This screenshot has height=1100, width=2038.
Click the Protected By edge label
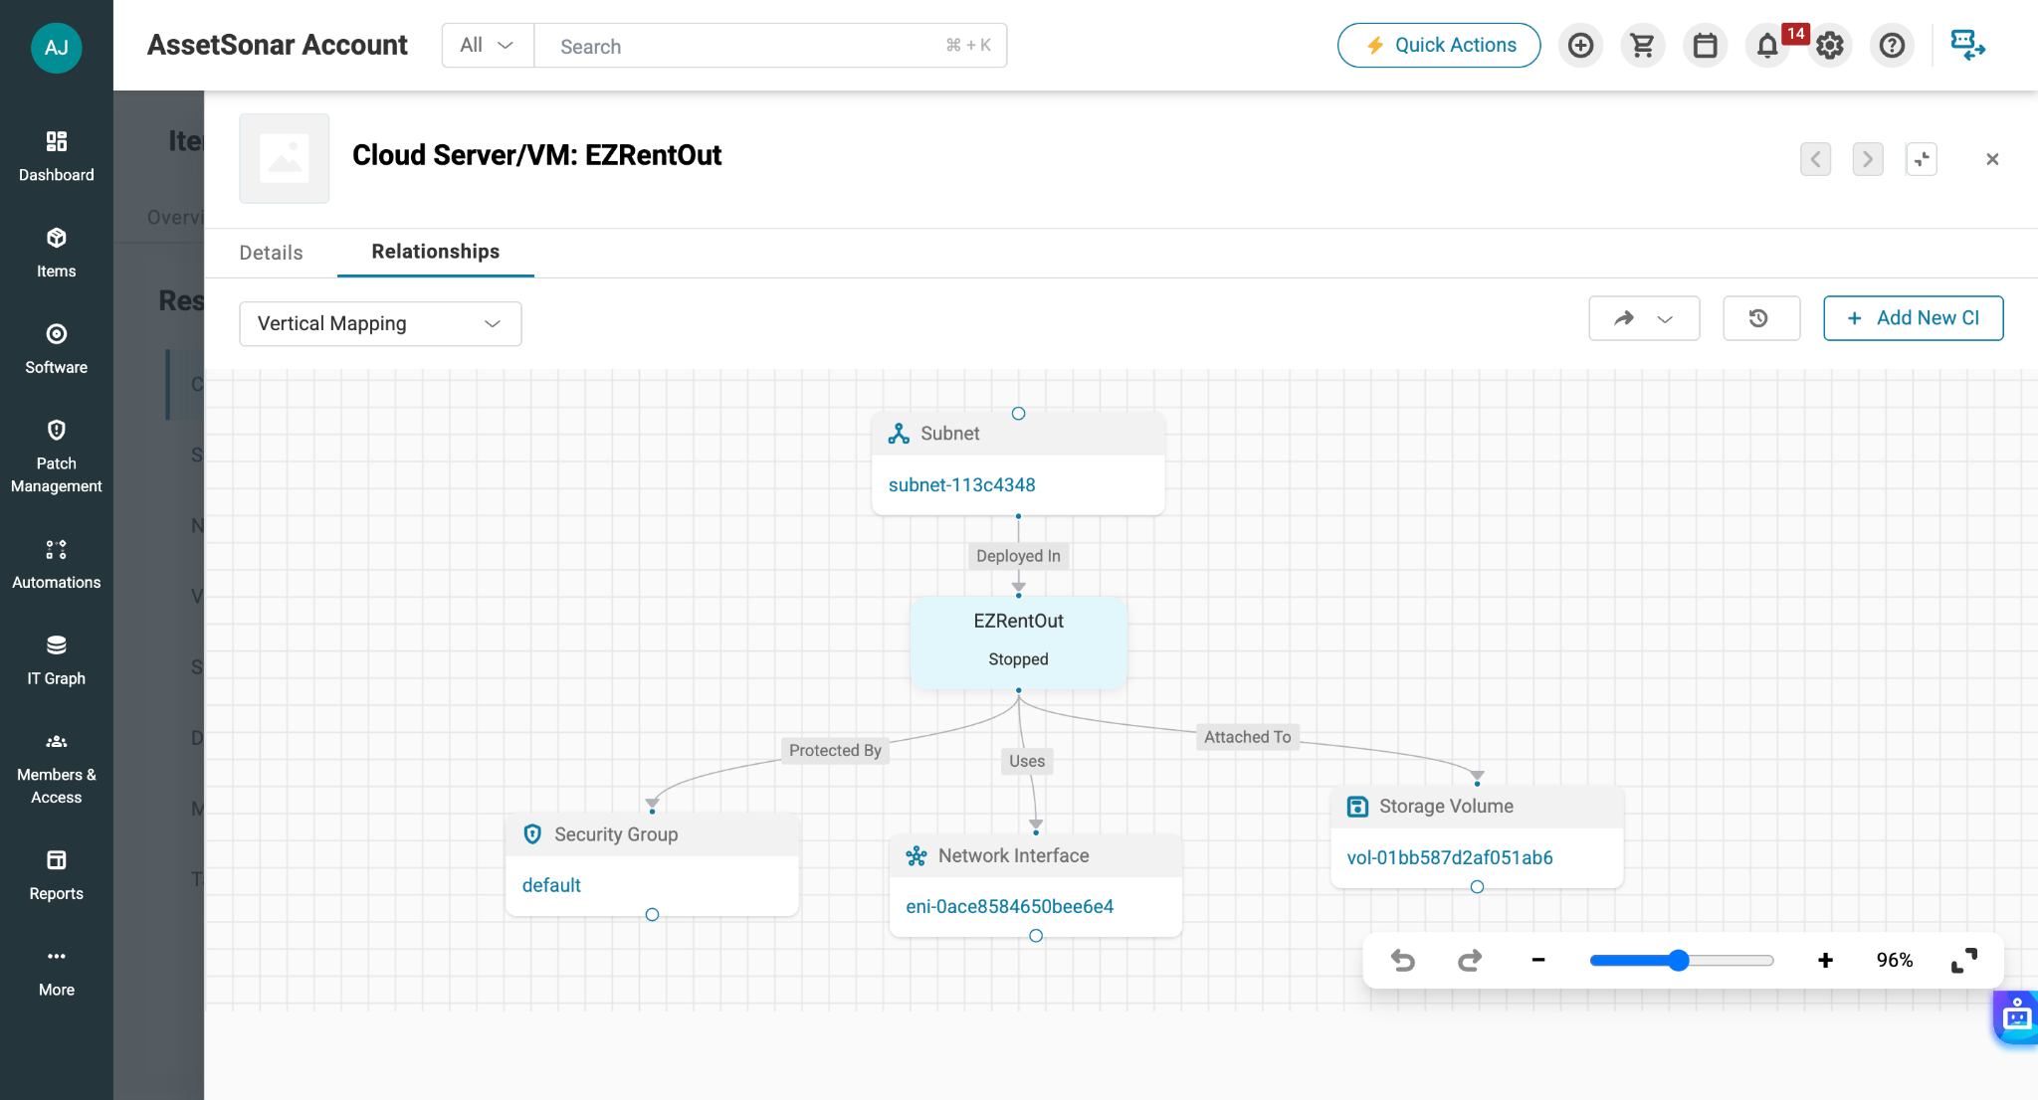835,750
